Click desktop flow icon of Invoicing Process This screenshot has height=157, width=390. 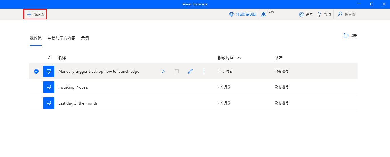coord(49,87)
